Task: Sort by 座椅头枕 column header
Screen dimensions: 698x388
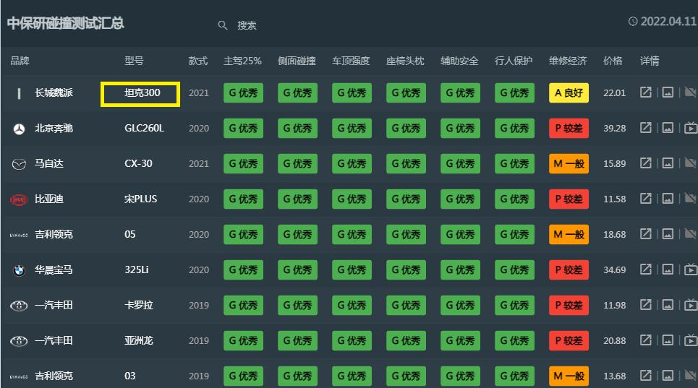Action: pos(405,61)
